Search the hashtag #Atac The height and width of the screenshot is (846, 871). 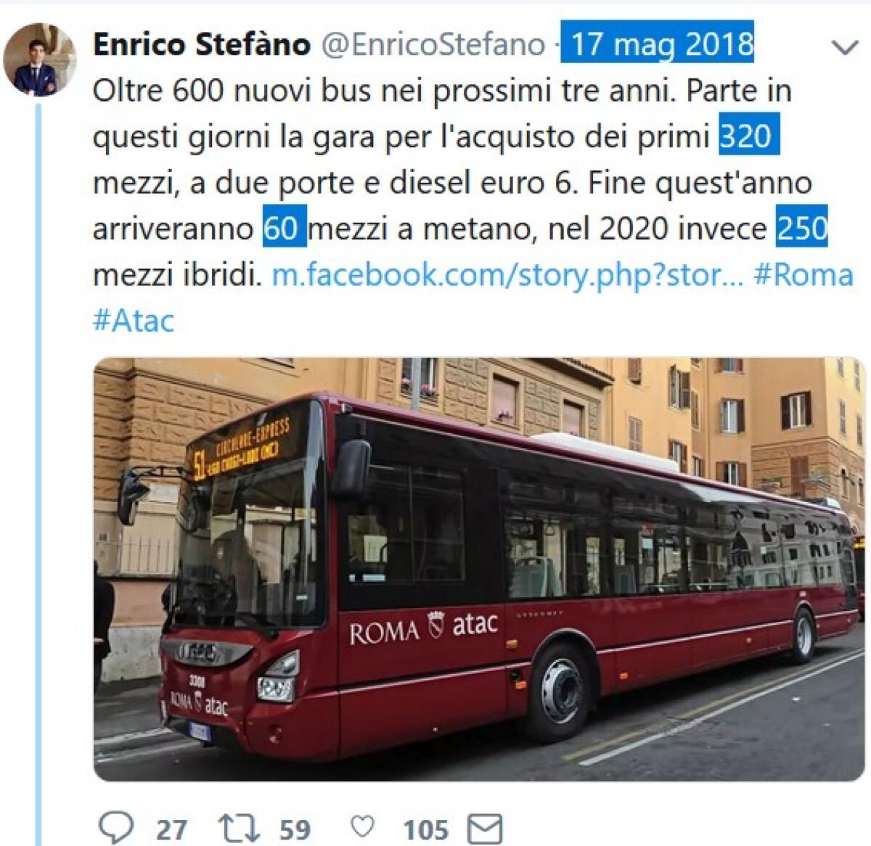[x=133, y=319]
